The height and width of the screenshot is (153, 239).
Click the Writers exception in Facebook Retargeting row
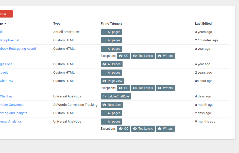(x=165, y=56)
